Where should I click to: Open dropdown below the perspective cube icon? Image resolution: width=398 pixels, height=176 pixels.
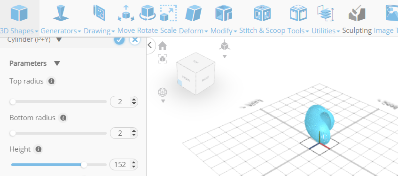pyautogui.click(x=225, y=56)
